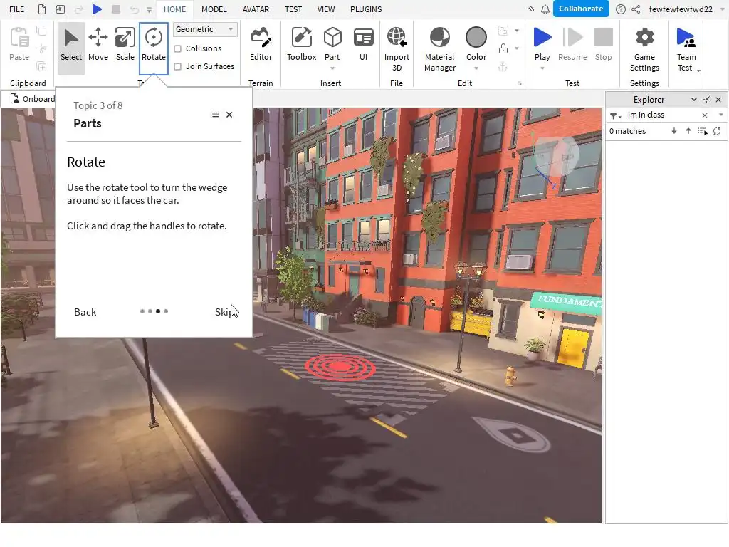The image size is (729, 547).
Task: Click the Explorer search field
Action: [662, 115]
